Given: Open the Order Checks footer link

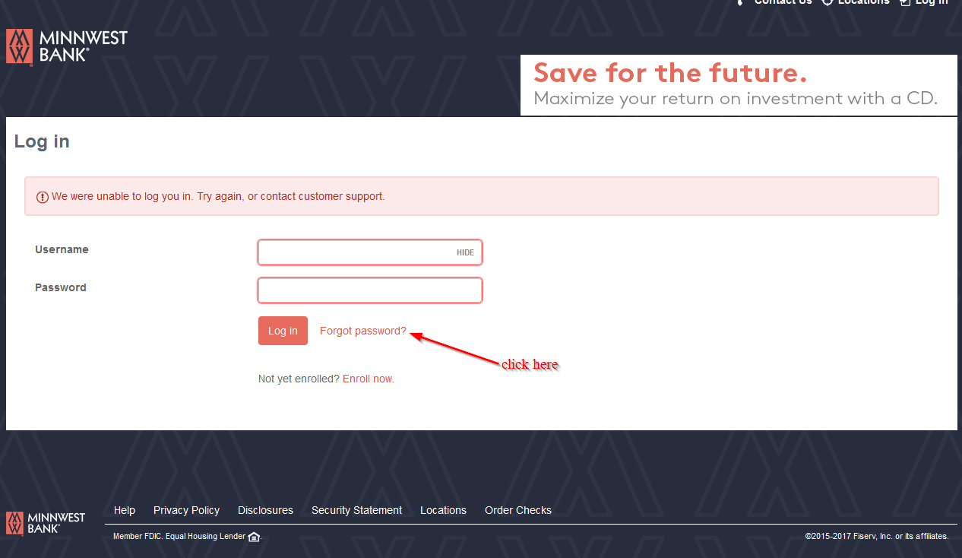Looking at the screenshot, I should [518, 510].
